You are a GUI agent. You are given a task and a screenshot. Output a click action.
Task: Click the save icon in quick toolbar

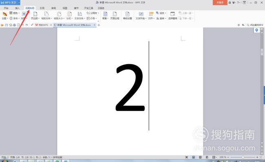tap(7, 25)
